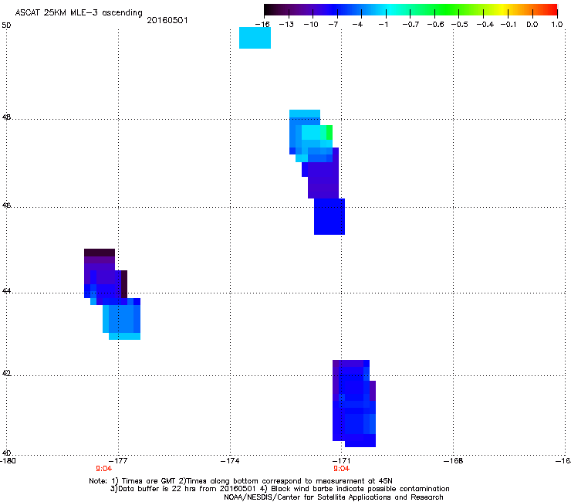The image size is (571, 502).
Task: Click the 0.0 color bar label
Action: tap(532, 25)
